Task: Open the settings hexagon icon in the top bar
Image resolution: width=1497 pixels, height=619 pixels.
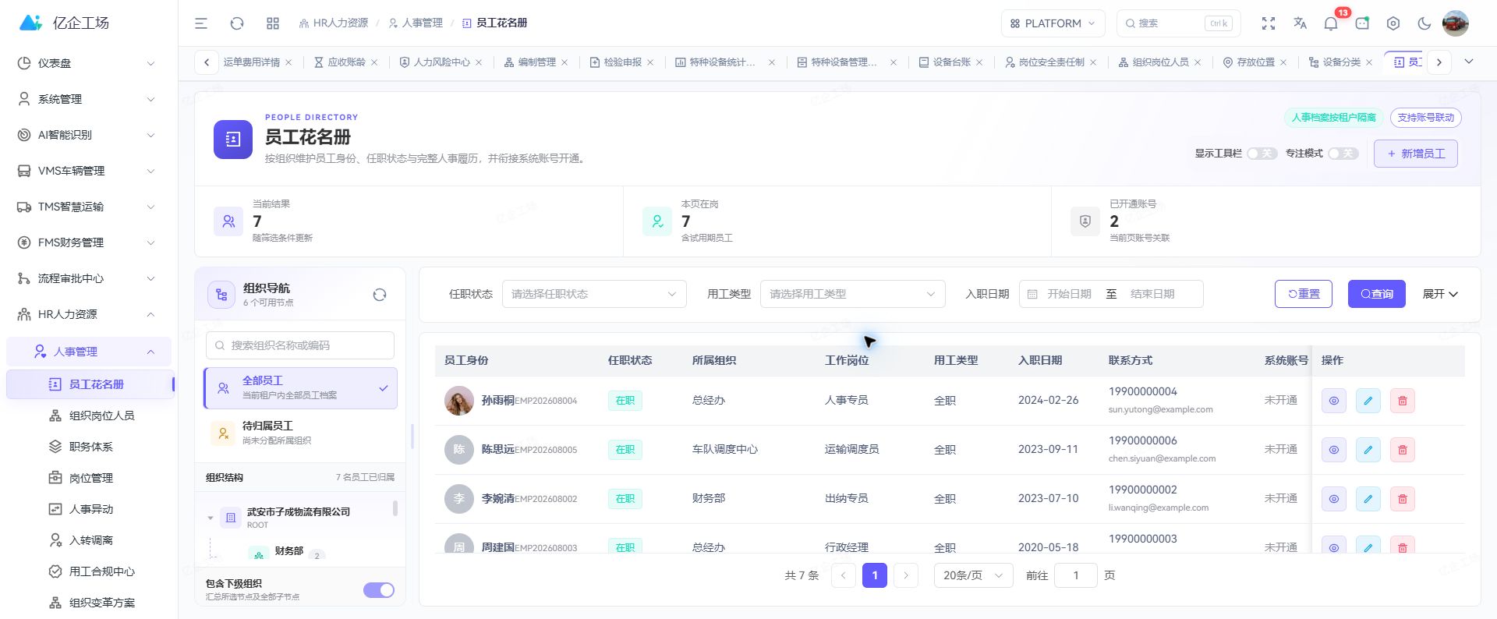Action: click(x=1393, y=23)
